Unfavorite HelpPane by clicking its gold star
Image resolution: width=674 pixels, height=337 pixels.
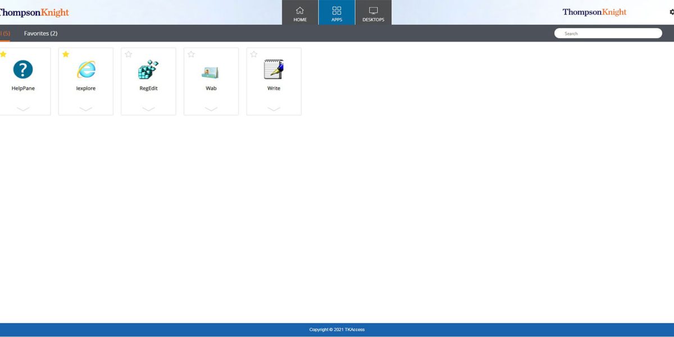click(x=3, y=54)
